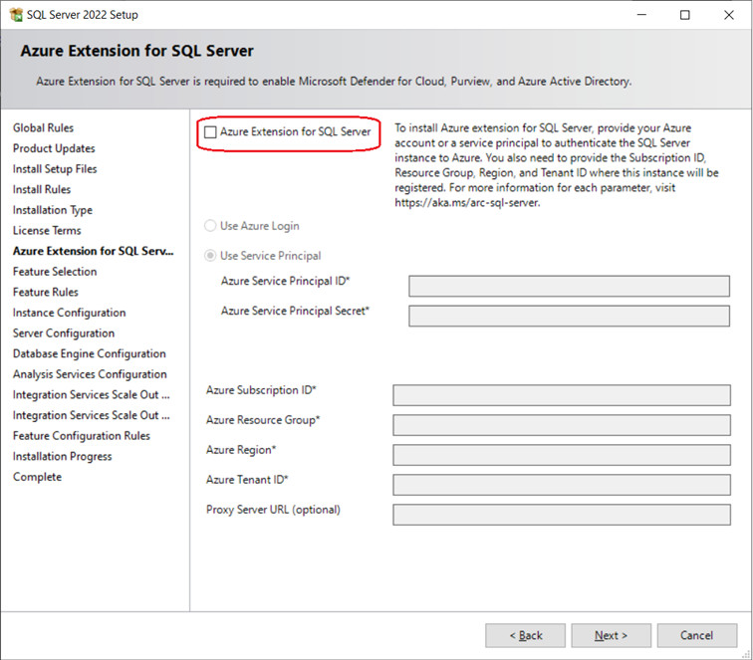Click the Azure Service Principal ID field
This screenshot has width=753, height=660.
click(x=569, y=286)
